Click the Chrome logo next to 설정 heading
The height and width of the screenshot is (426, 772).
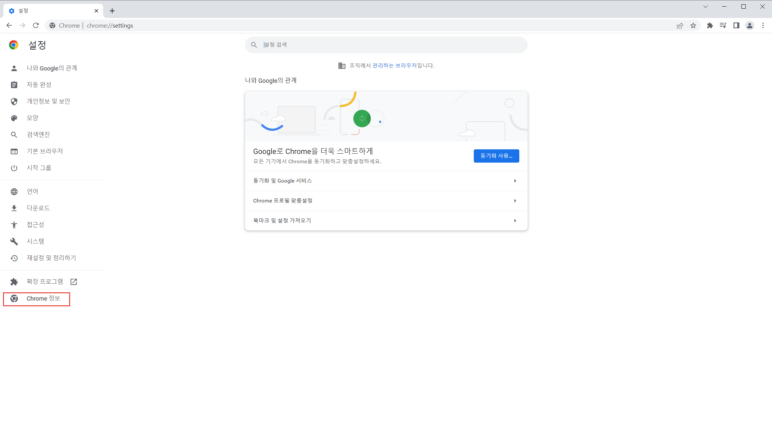pos(14,45)
